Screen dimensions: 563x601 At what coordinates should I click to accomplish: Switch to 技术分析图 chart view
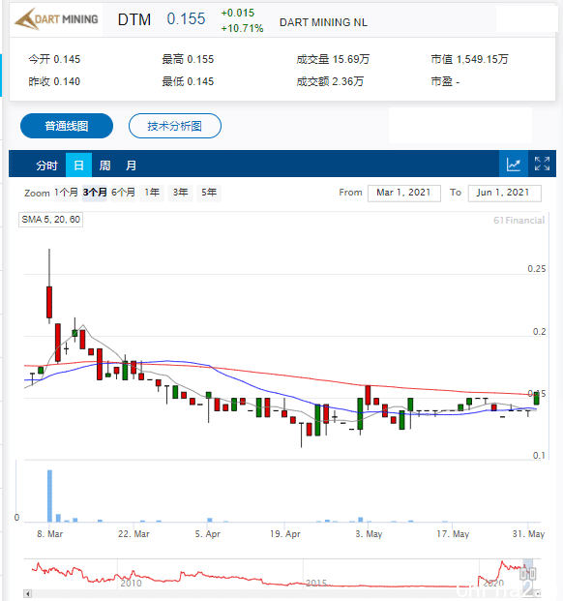click(x=175, y=126)
